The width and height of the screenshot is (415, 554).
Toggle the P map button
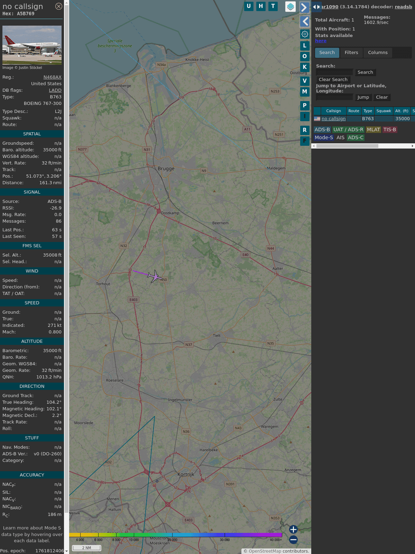pyautogui.click(x=305, y=105)
